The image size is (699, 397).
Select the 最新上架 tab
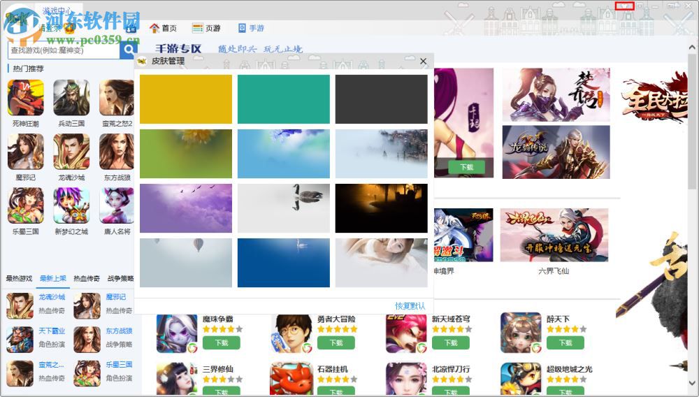52,278
